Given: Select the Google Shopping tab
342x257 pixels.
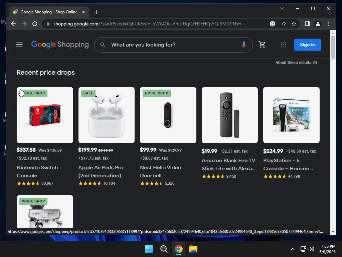Looking at the screenshot, I should 49,12.
